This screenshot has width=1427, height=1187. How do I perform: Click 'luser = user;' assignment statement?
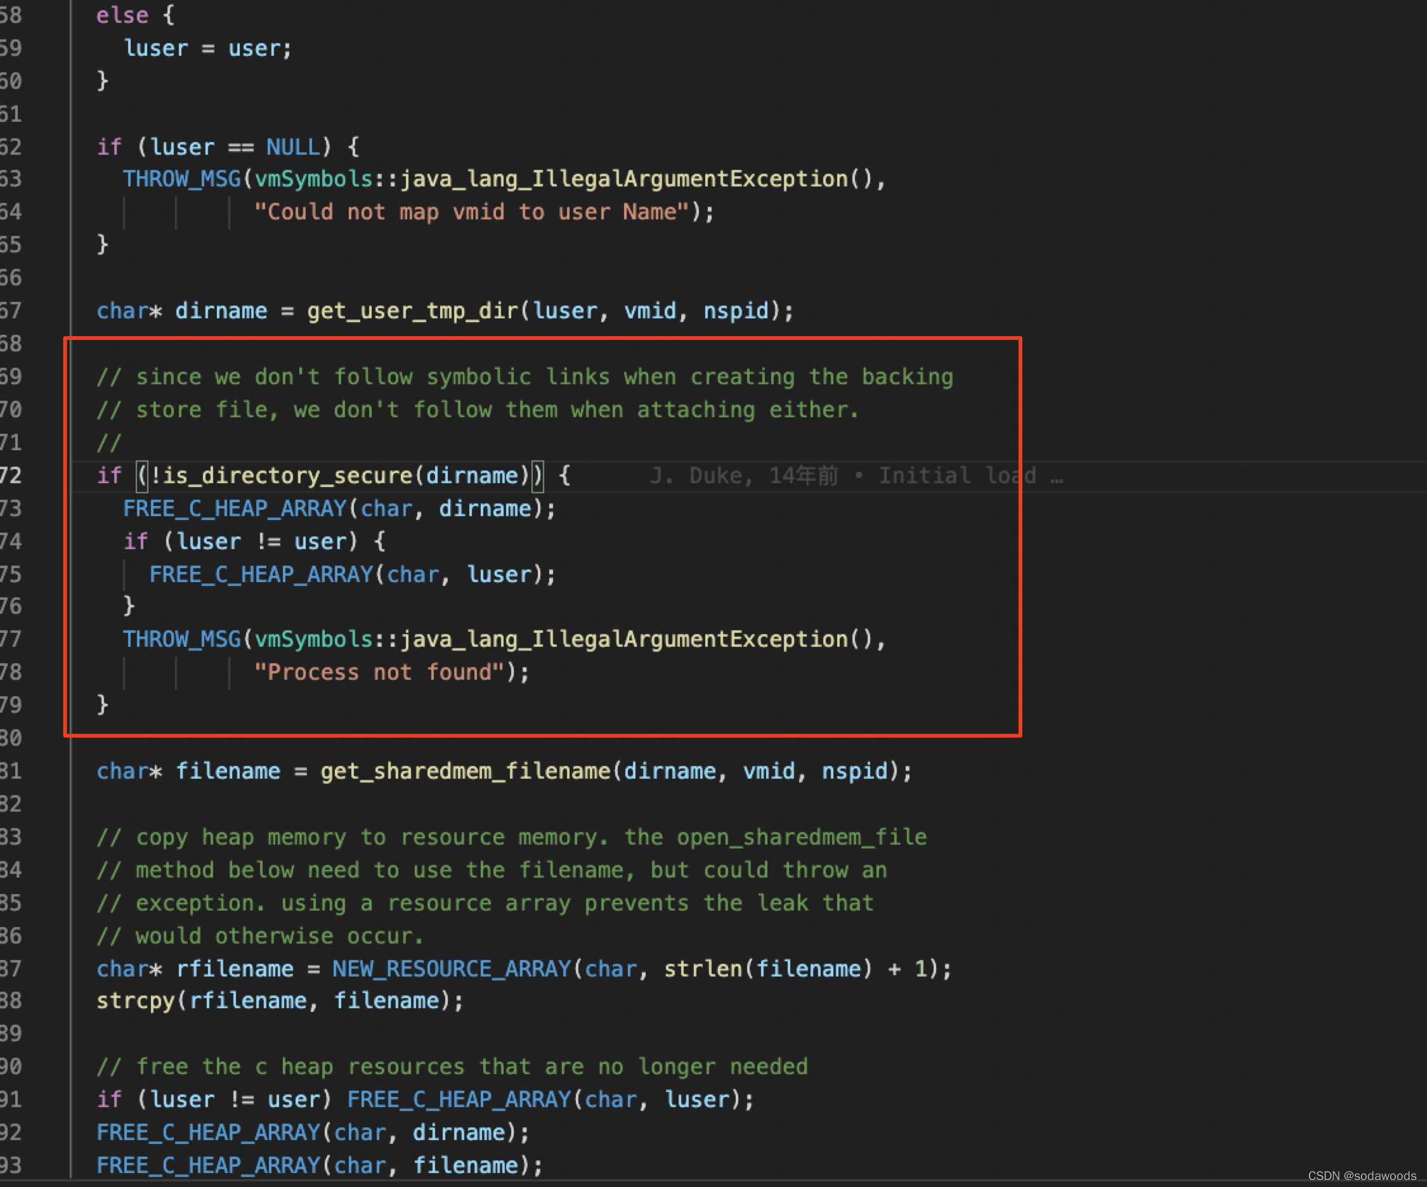(207, 49)
